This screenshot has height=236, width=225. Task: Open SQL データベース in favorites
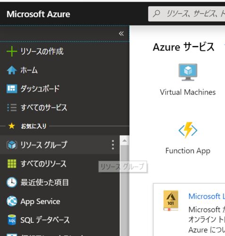[45, 220]
